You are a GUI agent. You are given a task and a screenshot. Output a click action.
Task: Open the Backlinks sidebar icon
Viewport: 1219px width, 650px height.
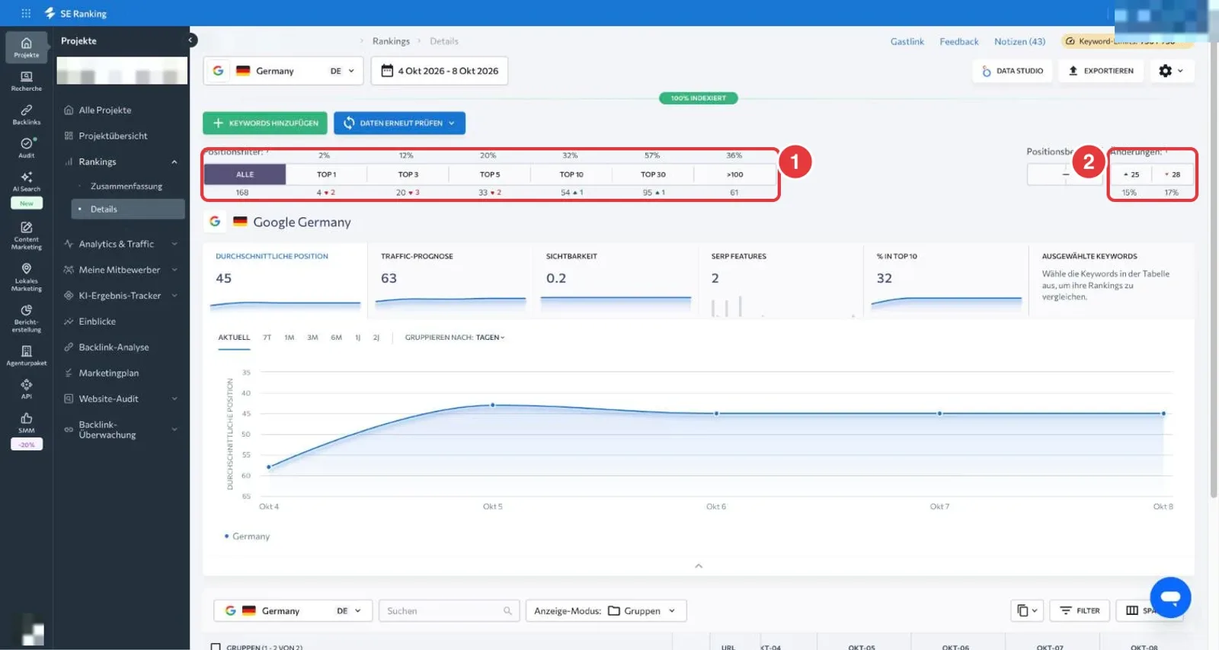click(26, 114)
